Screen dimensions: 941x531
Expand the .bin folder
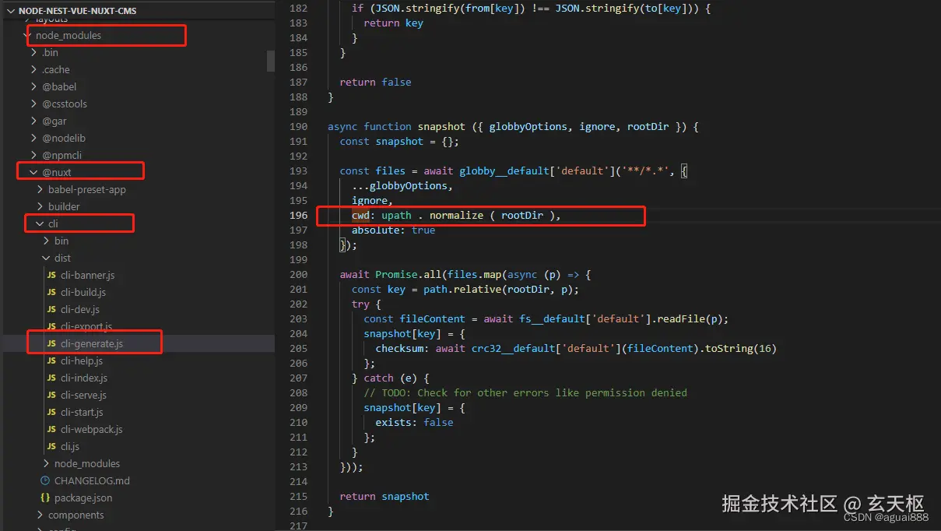[x=33, y=52]
